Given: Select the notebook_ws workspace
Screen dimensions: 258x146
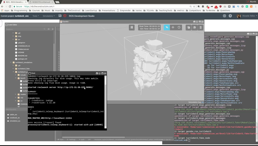Looking at the screenshot, I should [14, 118].
